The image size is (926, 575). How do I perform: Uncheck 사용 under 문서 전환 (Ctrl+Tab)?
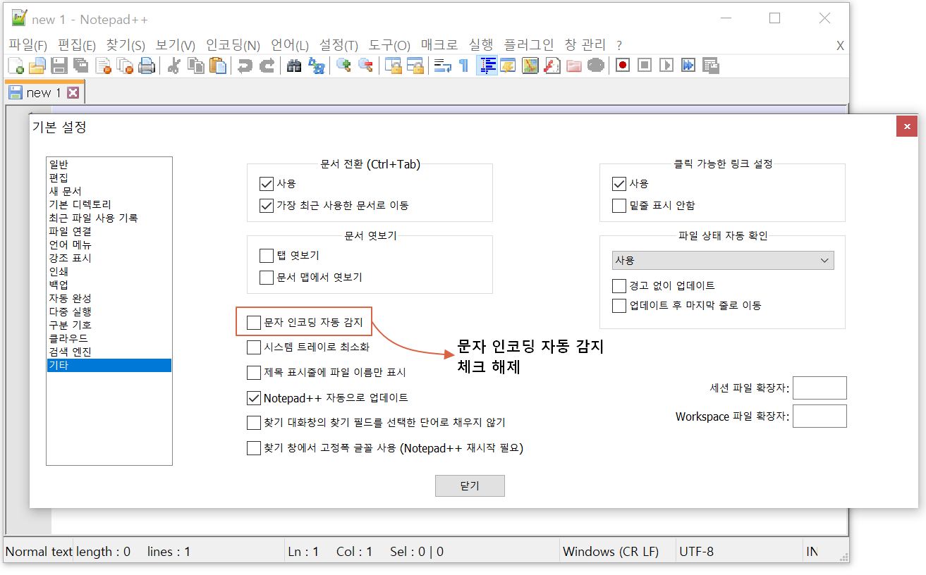click(x=267, y=184)
